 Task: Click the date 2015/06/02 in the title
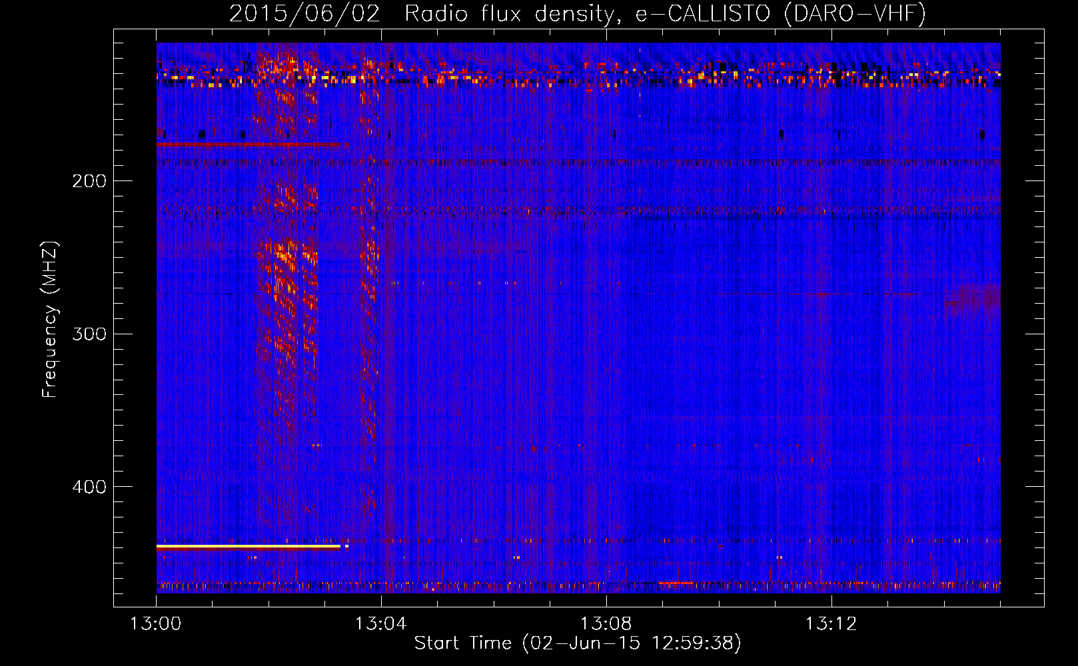tap(304, 13)
